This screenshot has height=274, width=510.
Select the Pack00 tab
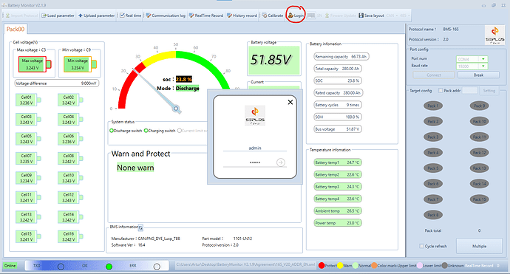pyautogui.click(x=16, y=30)
